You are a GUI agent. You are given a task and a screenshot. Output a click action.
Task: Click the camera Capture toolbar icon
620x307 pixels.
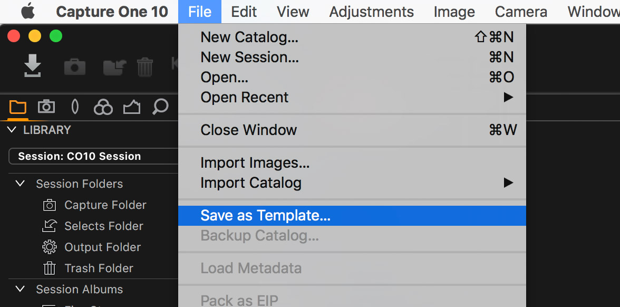[75, 66]
